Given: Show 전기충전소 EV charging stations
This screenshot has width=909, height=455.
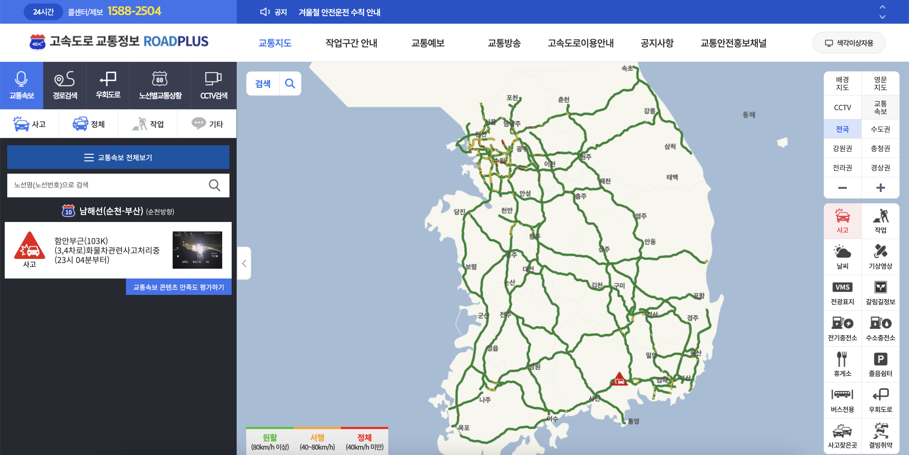Looking at the screenshot, I should [x=842, y=328].
